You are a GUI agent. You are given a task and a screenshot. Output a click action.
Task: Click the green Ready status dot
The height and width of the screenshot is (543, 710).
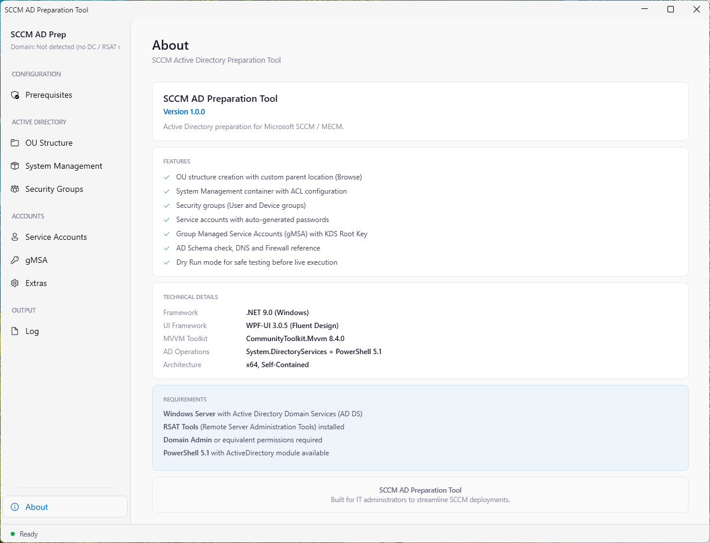point(12,534)
